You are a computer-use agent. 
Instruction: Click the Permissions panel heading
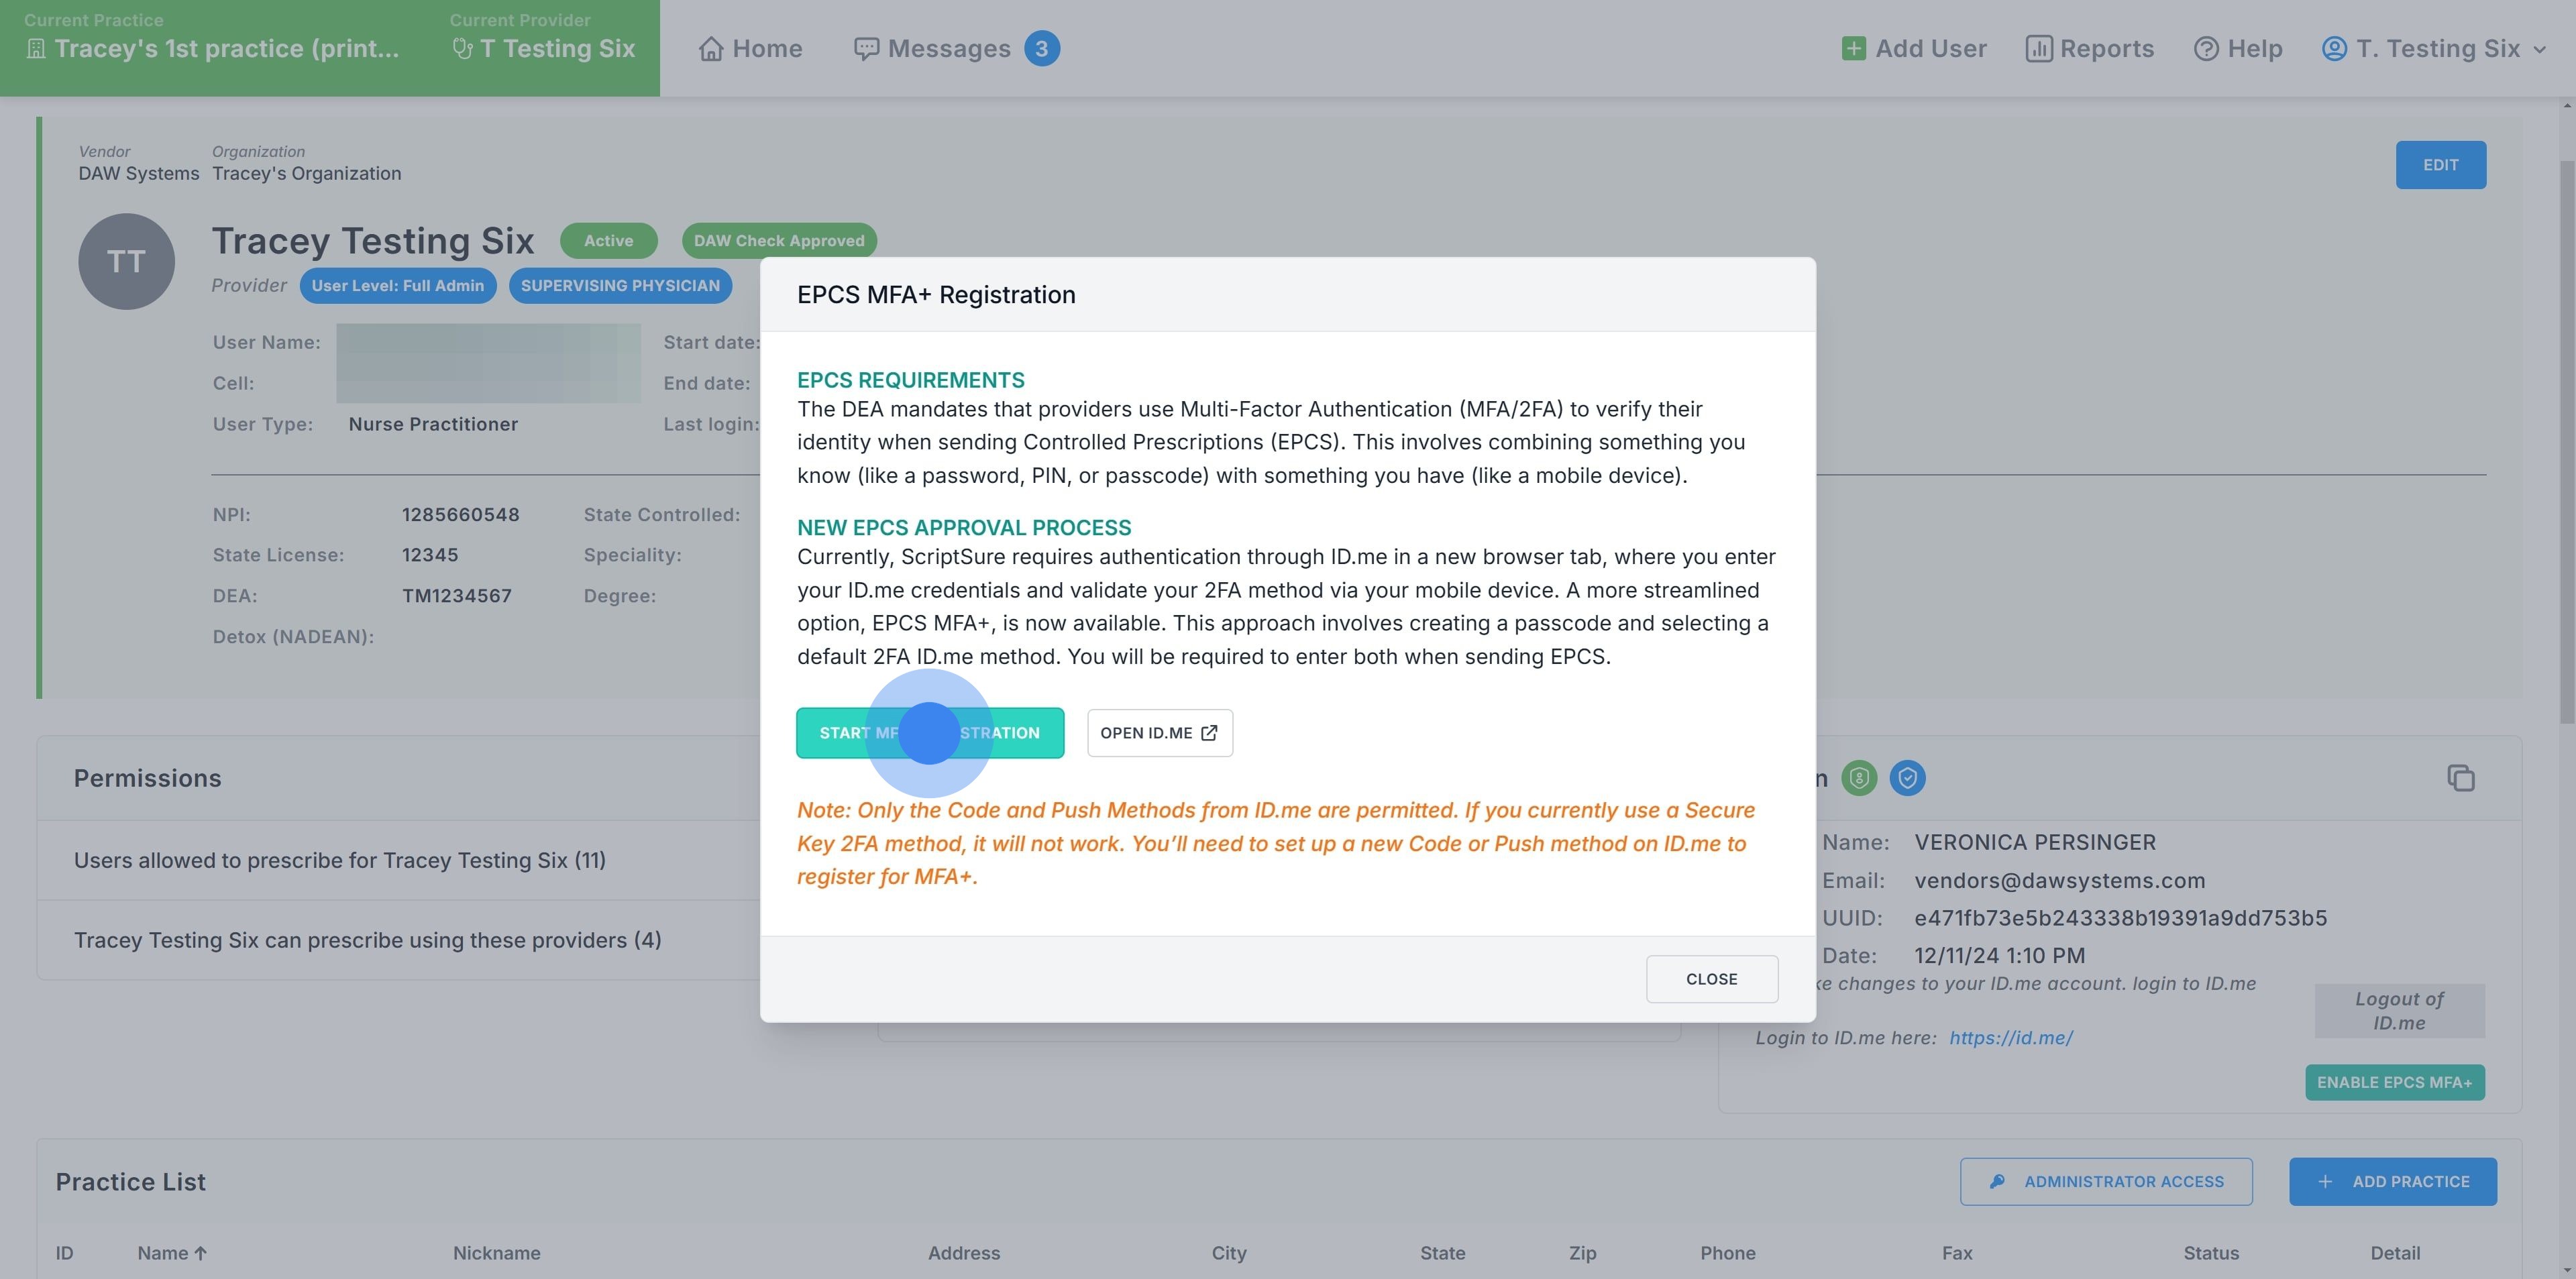[x=147, y=778]
